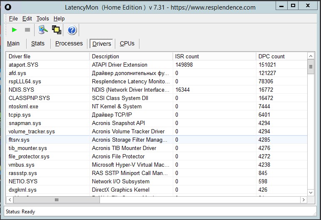Image resolution: width=321 pixels, height=220 pixels.
Task: Sort by ISR count column header
Action: (214, 56)
